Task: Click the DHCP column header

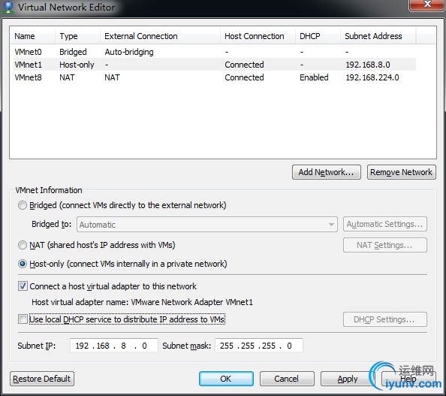Action: (x=318, y=36)
